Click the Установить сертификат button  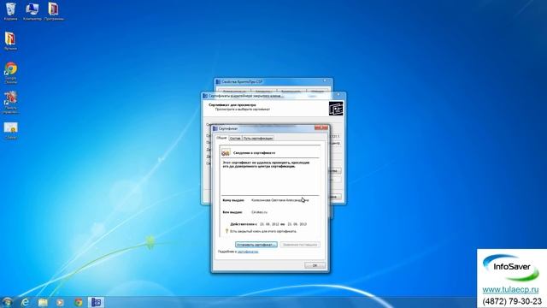[256, 245]
